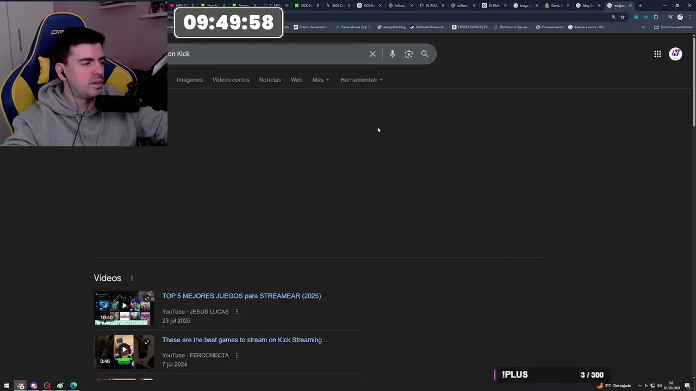Open the Partidos La Liga bookmark
The width and height of the screenshot is (696, 391).
click(x=512, y=27)
